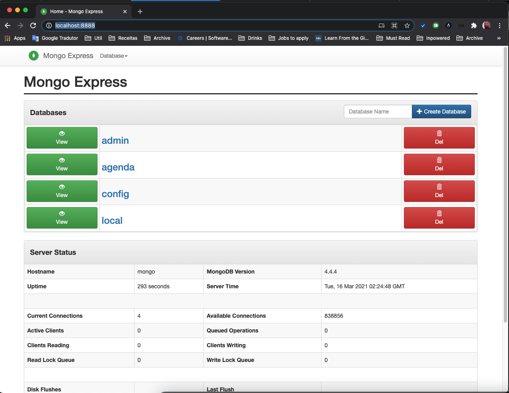The height and width of the screenshot is (393, 509).
Task: Focus the Database Name input field
Action: tap(378, 111)
